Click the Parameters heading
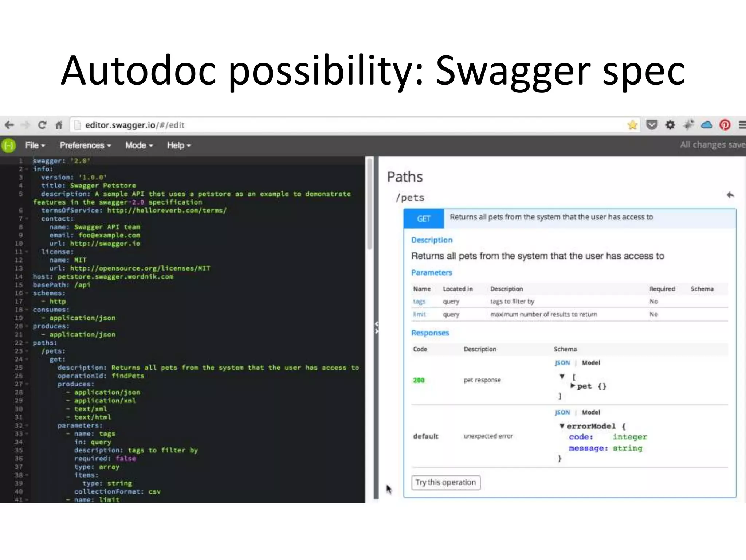Screen dimensions: 746x560 [432, 272]
